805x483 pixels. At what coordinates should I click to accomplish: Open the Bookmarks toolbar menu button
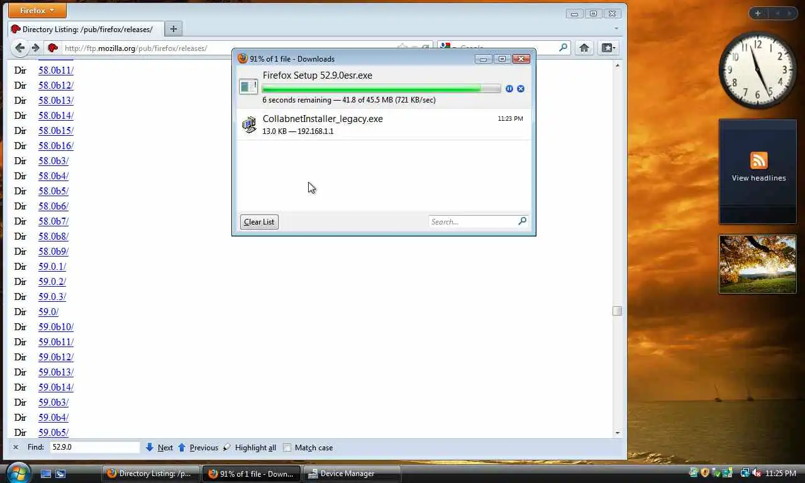tap(609, 48)
